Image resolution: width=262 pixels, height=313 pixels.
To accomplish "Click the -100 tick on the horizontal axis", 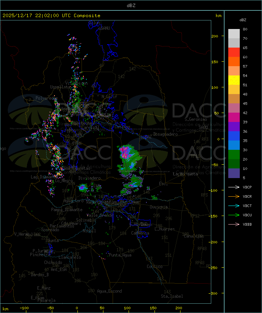I will click(24, 308).
